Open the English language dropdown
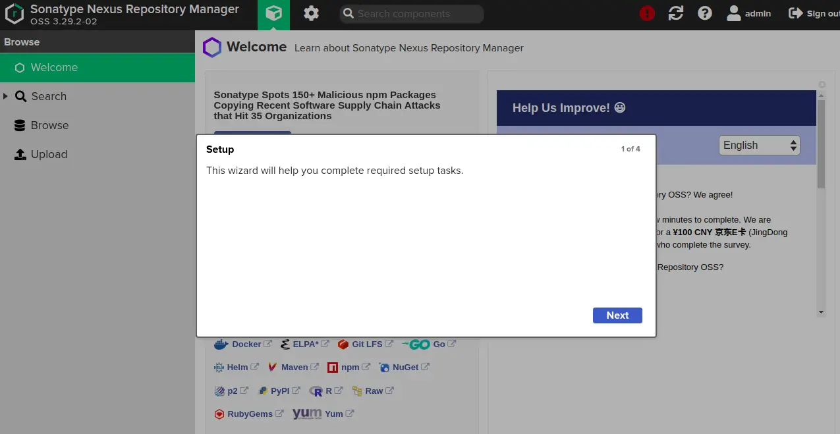The height and width of the screenshot is (434, 840). [758, 145]
